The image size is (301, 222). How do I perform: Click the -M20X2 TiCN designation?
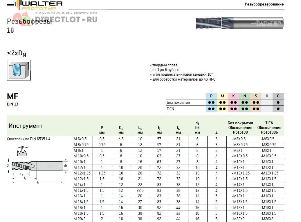click(267, 219)
